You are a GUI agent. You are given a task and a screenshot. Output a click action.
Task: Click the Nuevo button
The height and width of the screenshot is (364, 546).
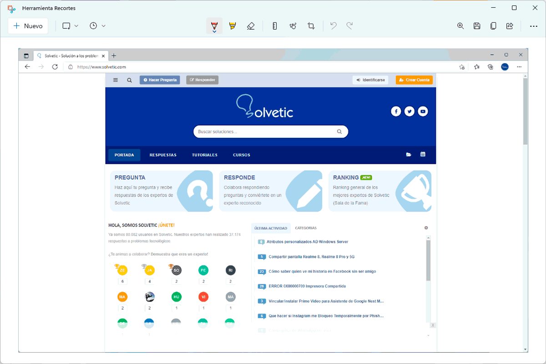(28, 26)
